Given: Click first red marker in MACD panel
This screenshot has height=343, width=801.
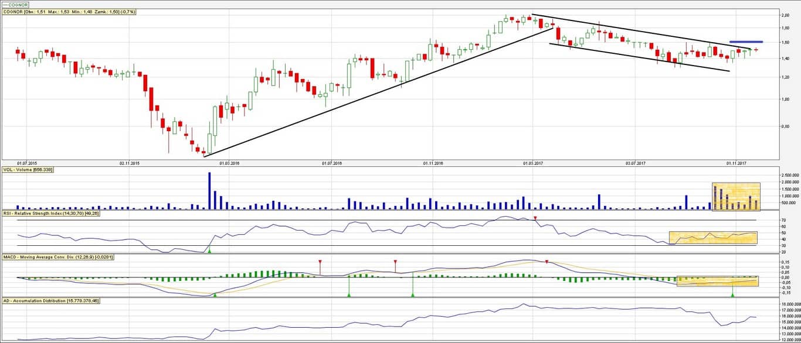Looking at the screenshot, I should (320, 262).
